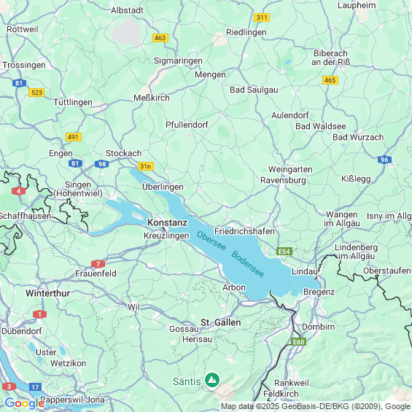The height and width of the screenshot is (412, 412).
Task: Click the Sigmaringen town label
Action: click(178, 61)
